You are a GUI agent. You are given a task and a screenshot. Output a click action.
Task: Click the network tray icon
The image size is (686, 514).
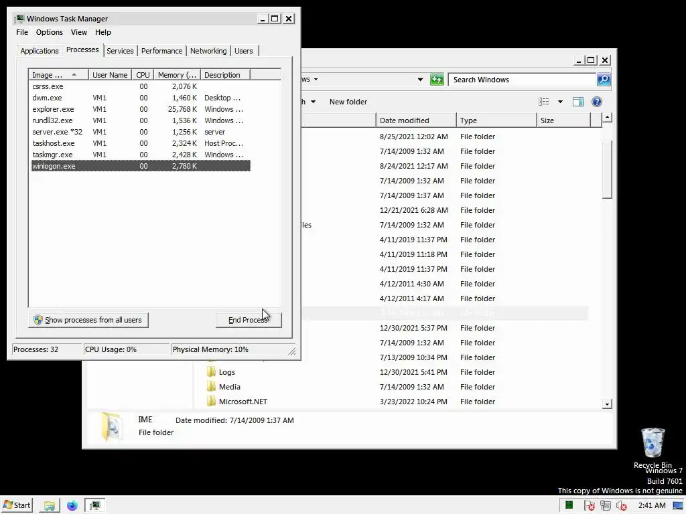coord(606,506)
